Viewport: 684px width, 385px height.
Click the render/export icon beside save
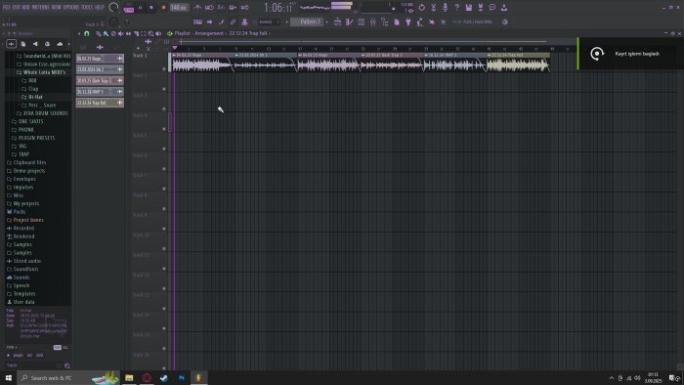pos(481,8)
